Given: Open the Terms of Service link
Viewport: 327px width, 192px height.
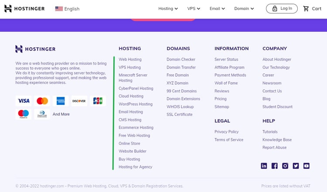Looking at the screenshot, I should pos(229,140).
